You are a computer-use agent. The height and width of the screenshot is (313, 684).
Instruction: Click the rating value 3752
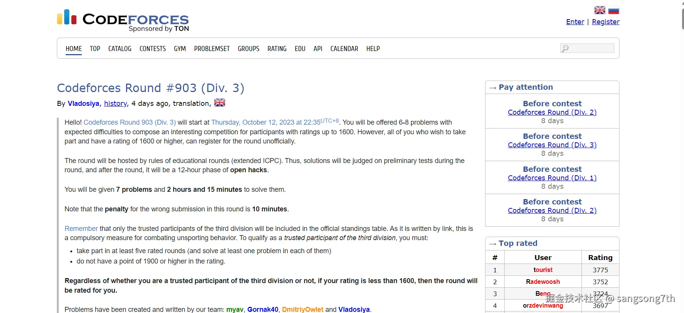click(x=600, y=282)
